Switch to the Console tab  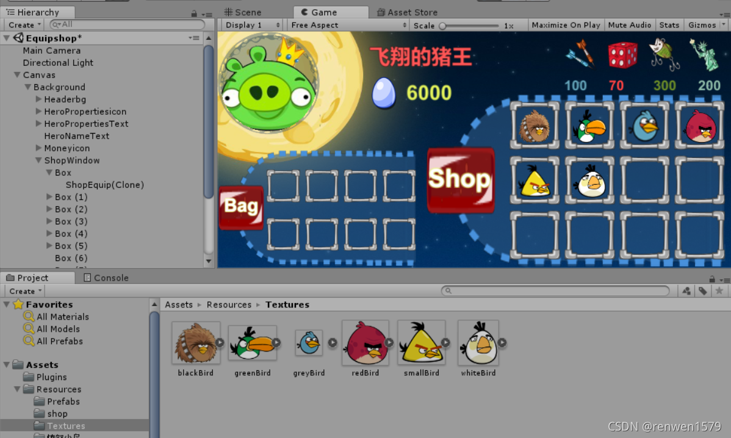point(106,278)
